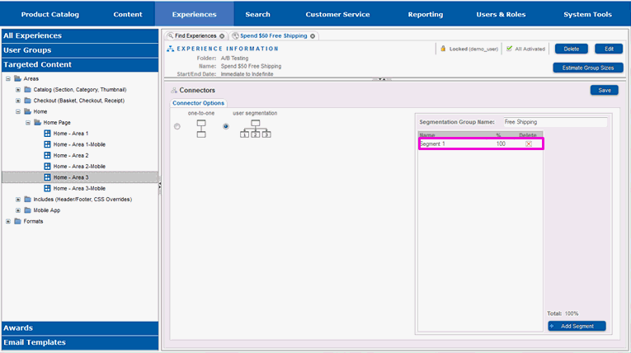Close the Find Experiences tab

click(x=222, y=36)
